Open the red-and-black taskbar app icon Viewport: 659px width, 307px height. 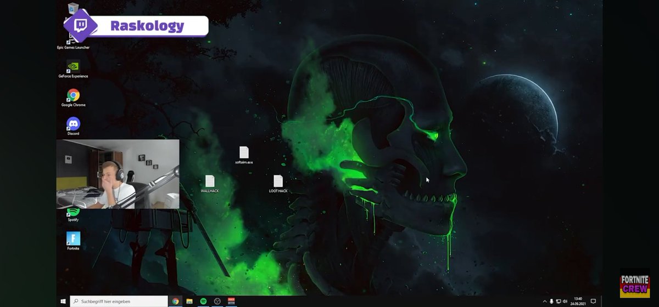tap(231, 301)
